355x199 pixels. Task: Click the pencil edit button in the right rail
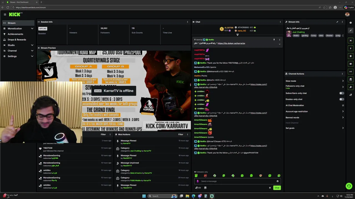351,31
